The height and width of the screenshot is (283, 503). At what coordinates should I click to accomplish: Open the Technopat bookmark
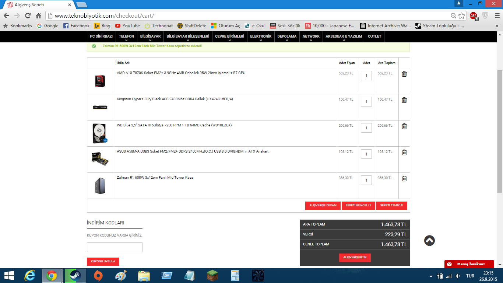(x=159, y=26)
